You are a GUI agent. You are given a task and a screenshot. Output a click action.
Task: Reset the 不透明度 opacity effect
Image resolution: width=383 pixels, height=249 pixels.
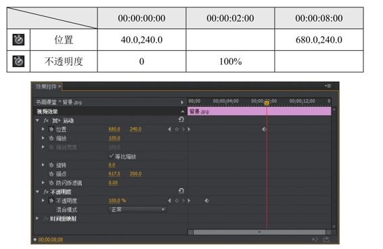point(181,191)
